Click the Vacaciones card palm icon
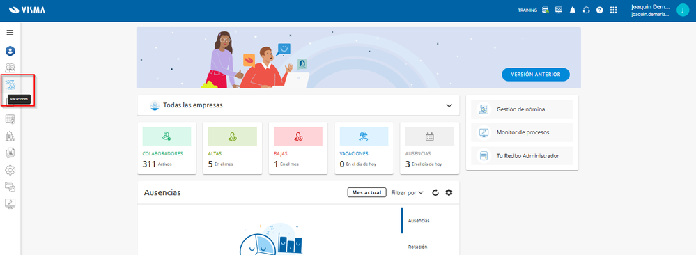 [x=364, y=137]
